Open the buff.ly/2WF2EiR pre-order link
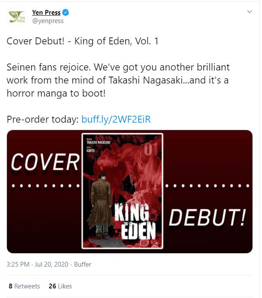Viewport: 262px width, 298px height. pos(116,119)
